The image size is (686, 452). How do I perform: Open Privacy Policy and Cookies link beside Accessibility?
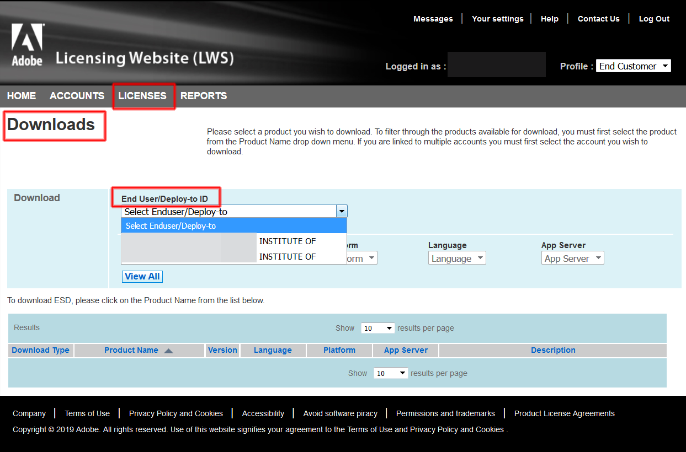point(176,413)
